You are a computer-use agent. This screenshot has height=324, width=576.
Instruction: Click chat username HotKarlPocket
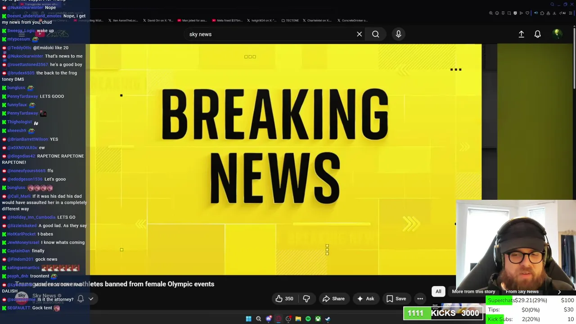[x=22, y=234]
